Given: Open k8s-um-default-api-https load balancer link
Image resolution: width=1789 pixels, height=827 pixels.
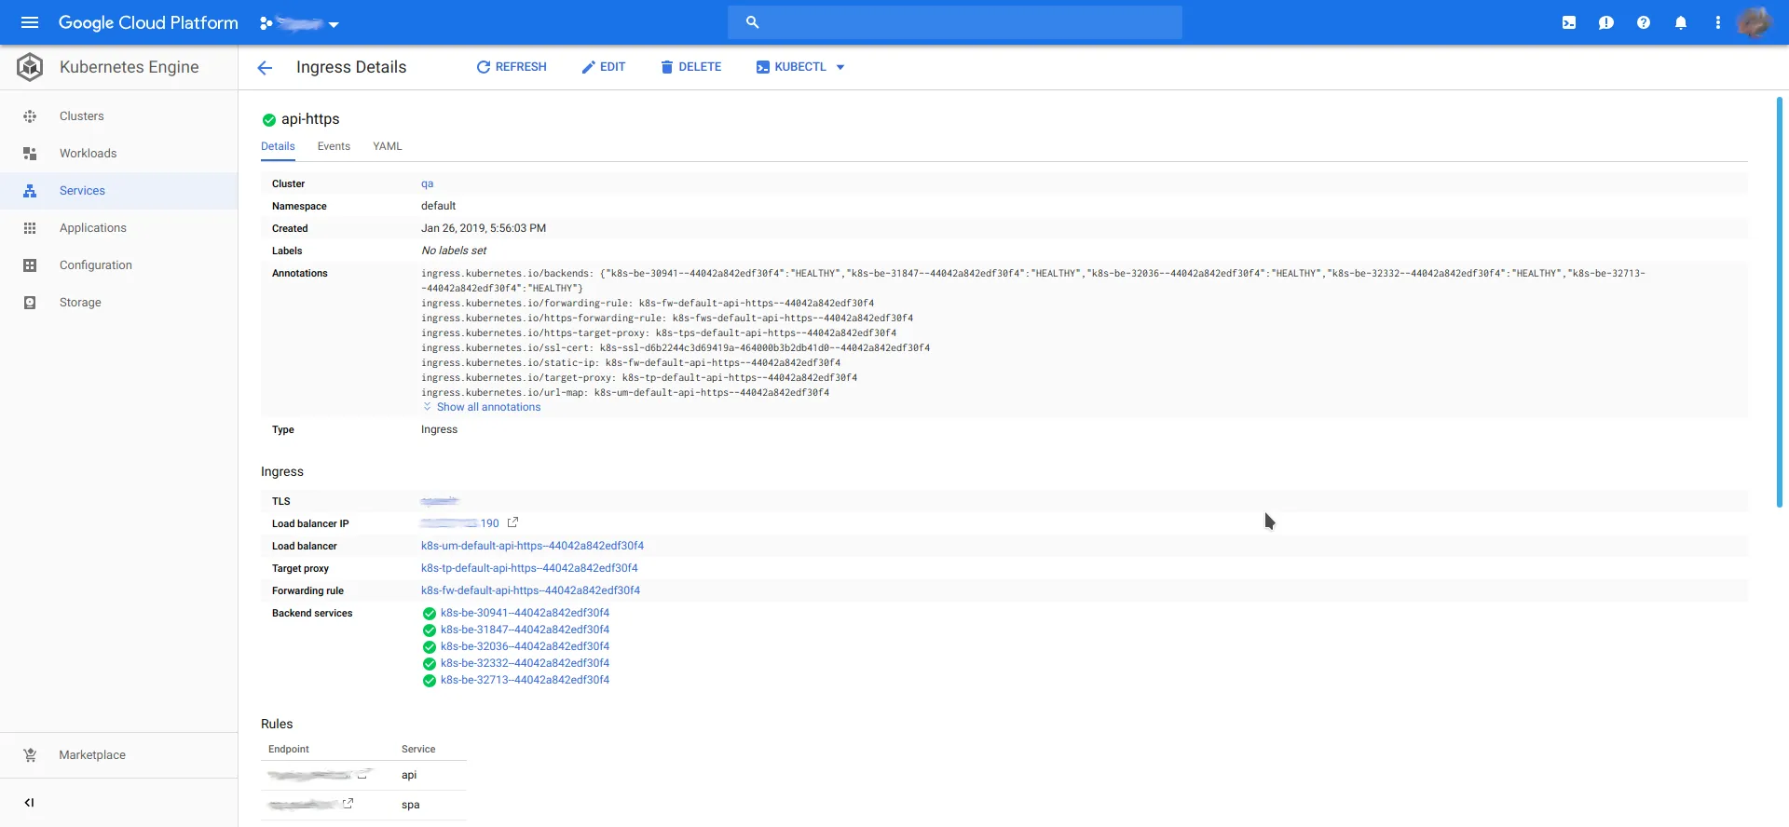Looking at the screenshot, I should [x=532, y=546].
